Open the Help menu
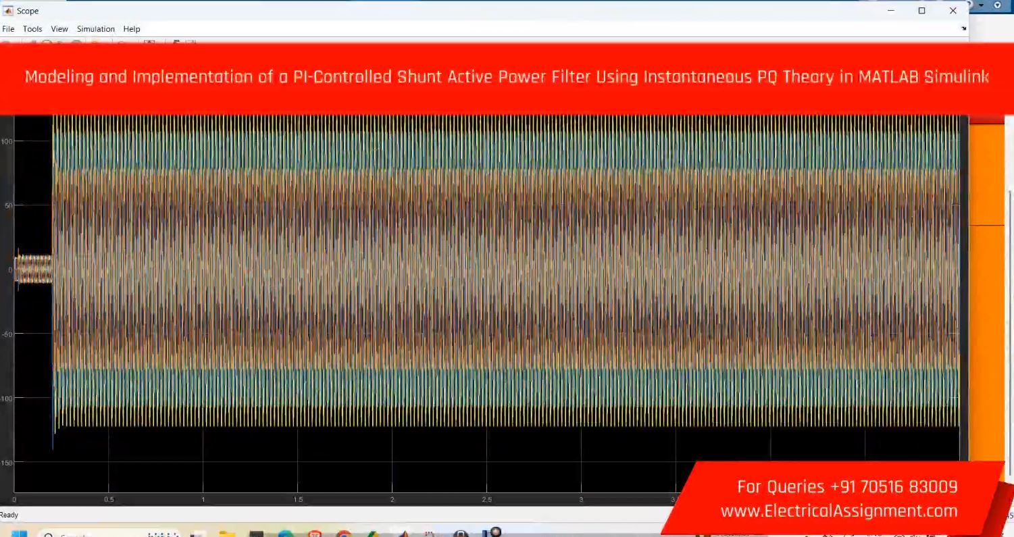 pyautogui.click(x=132, y=29)
